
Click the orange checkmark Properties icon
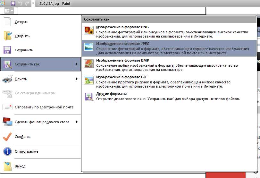[x=7, y=137]
